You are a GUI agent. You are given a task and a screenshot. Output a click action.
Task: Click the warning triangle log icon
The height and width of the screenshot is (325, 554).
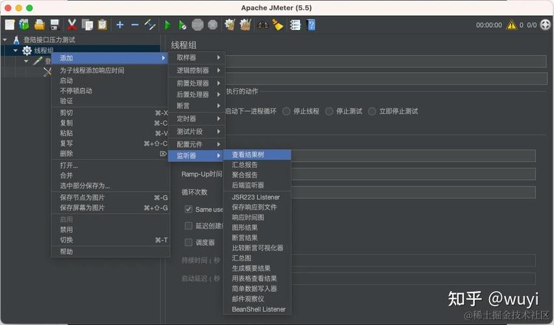click(512, 25)
